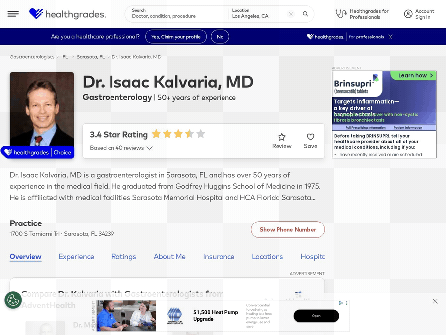
Task: Open the Hospitals tab
Action: pyautogui.click(x=313, y=257)
